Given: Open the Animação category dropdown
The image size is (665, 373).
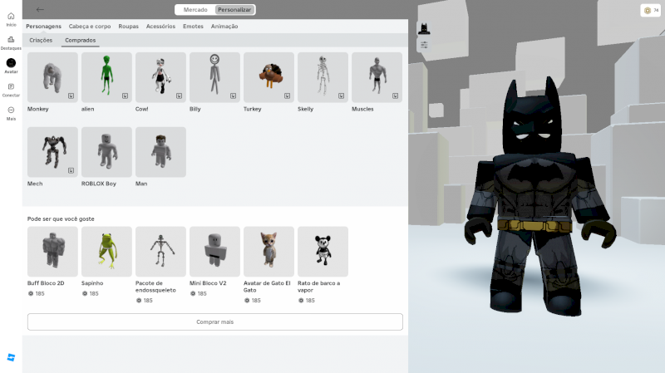Looking at the screenshot, I should (x=224, y=27).
